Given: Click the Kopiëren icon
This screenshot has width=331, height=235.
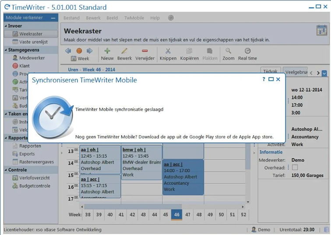Looking at the screenshot, I should tap(189, 51).
